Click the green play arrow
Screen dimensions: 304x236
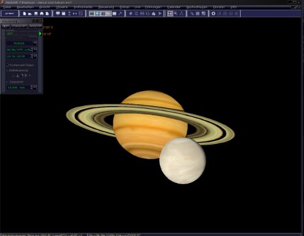(40, 34)
